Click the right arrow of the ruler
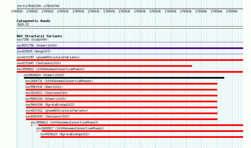 [242, 9]
